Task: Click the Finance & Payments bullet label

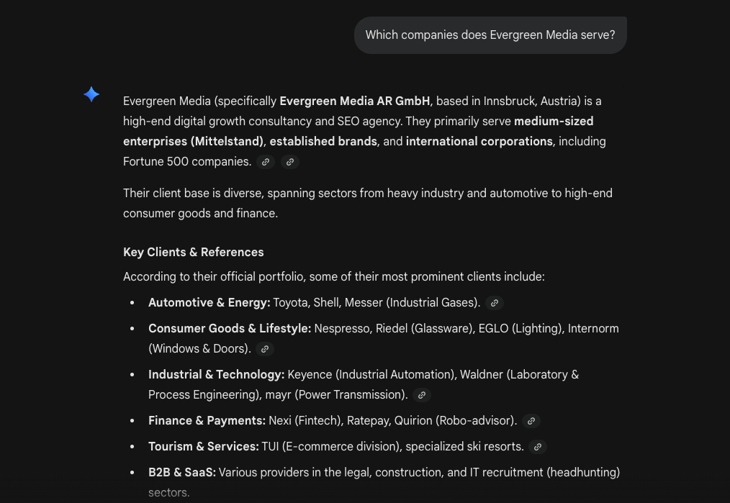Action: pyautogui.click(x=207, y=420)
